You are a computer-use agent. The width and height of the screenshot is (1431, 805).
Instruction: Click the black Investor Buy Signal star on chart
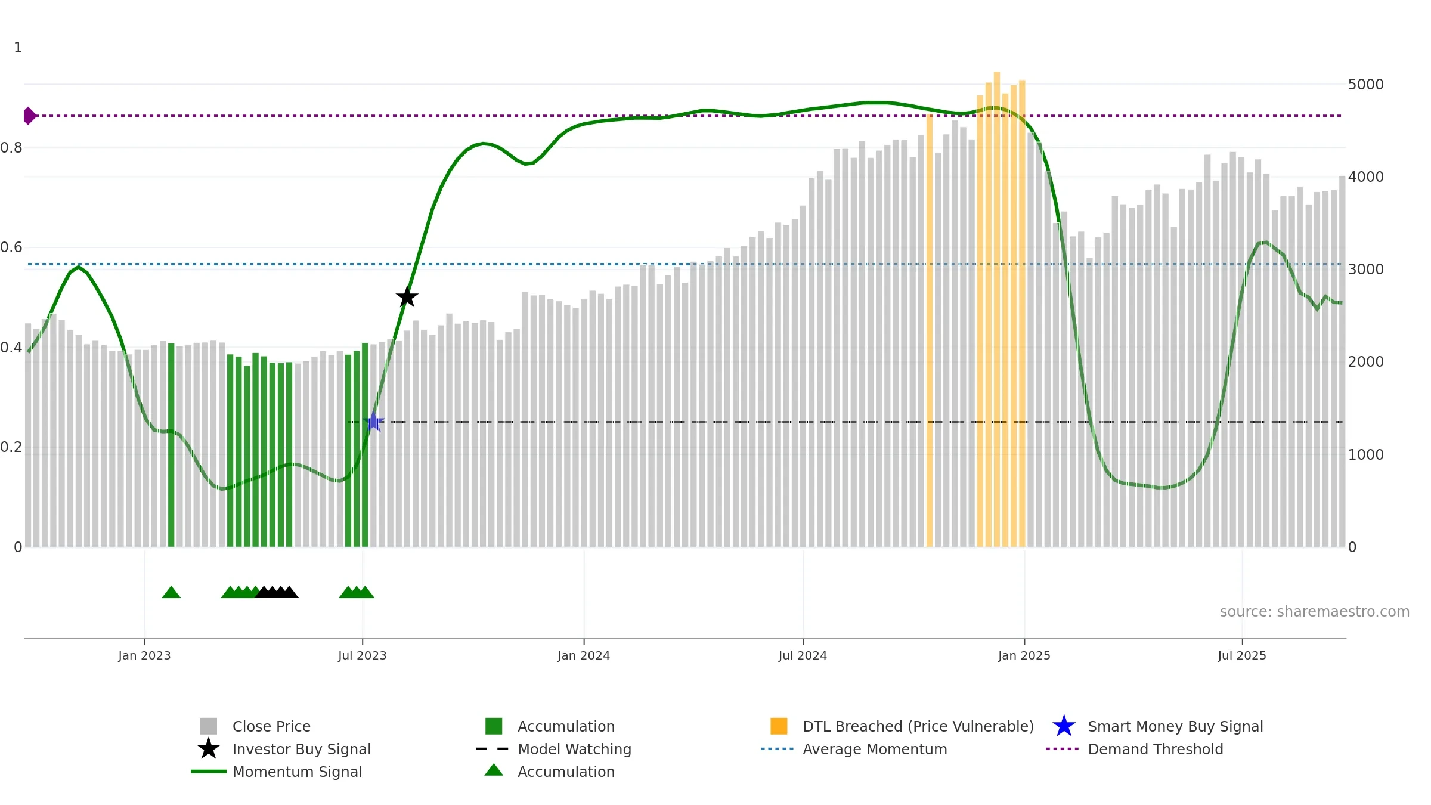[x=407, y=296]
